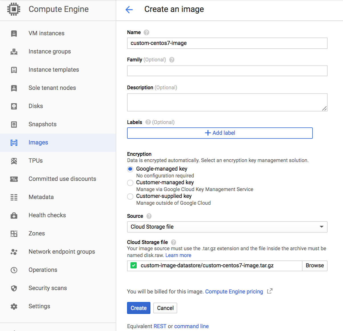Screen dimensions: 343x331
Task: Click the VM instances sidebar icon
Action: pos(14,34)
